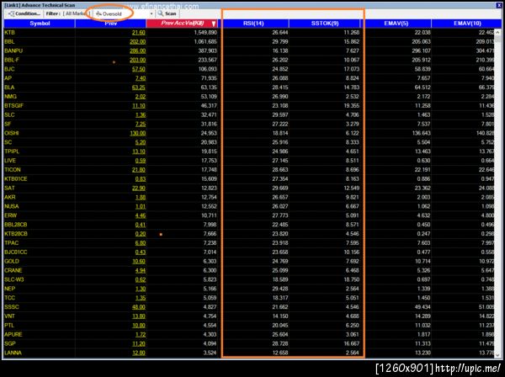The width and height of the screenshot is (505, 377).
Task: Open the SSSC previous price 48.00
Action: [139, 307]
